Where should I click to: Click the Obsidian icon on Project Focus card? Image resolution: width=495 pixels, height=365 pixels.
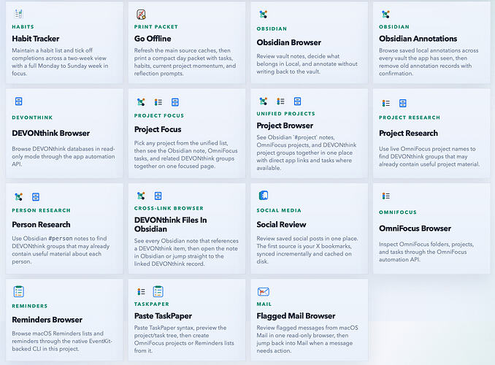[x=141, y=102]
